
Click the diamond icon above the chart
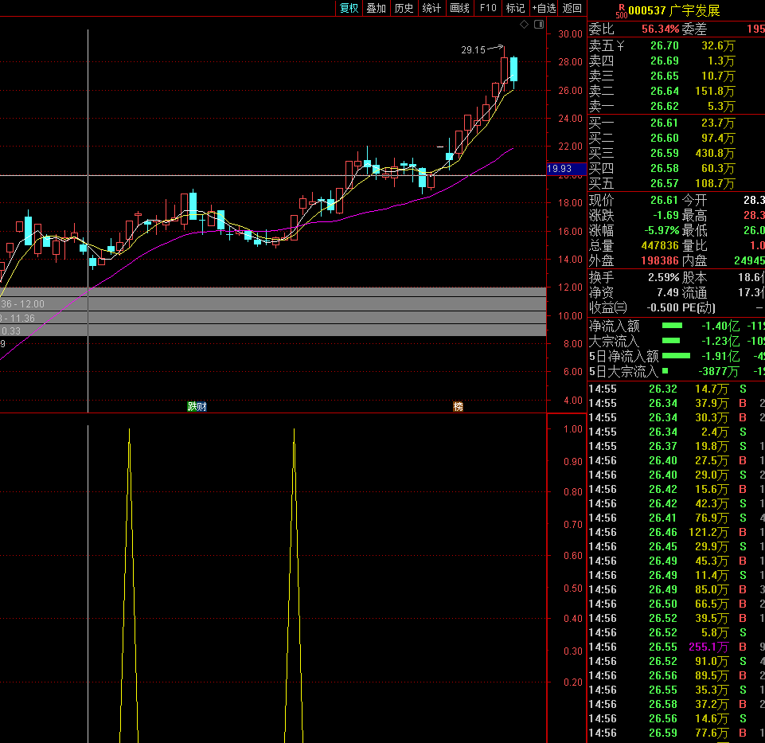(524, 25)
